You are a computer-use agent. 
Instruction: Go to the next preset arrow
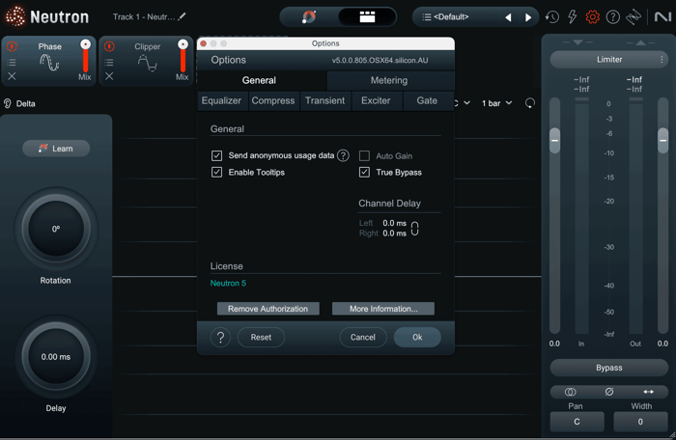[x=527, y=17]
